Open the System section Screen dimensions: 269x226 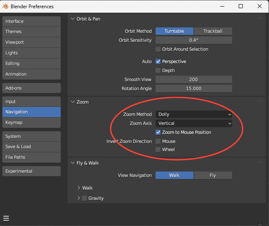(x=32, y=136)
